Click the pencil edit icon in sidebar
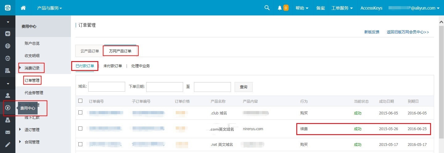This screenshot has height=153, width=444. [x=8, y=145]
